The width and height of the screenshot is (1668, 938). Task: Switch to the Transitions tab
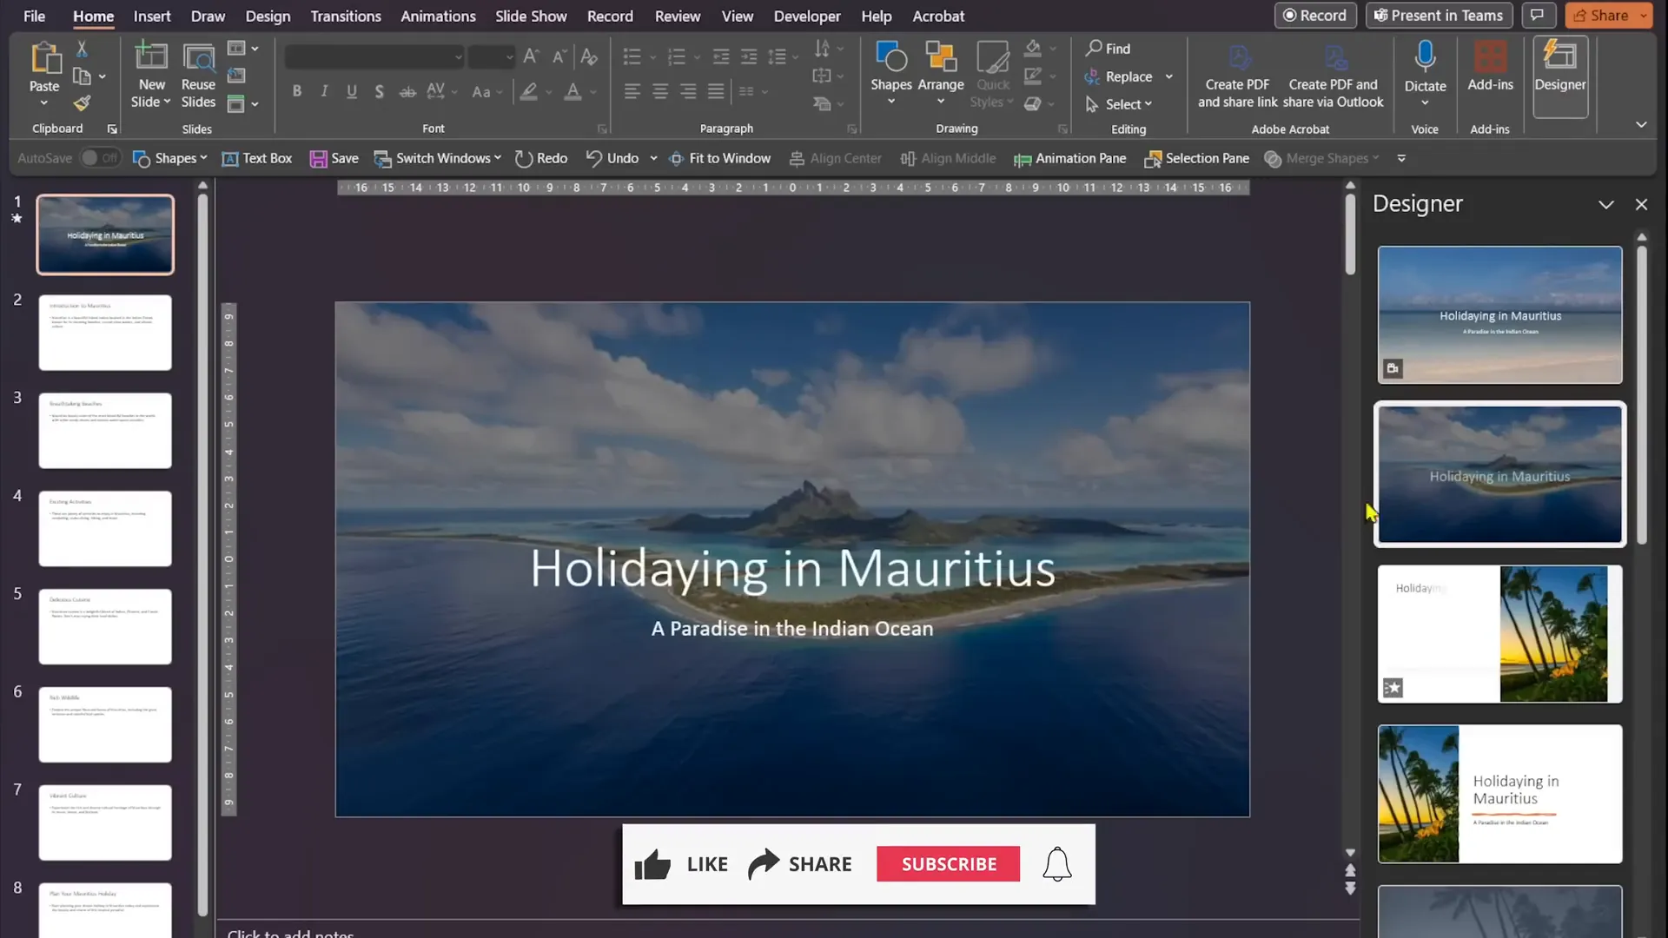tap(346, 16)
